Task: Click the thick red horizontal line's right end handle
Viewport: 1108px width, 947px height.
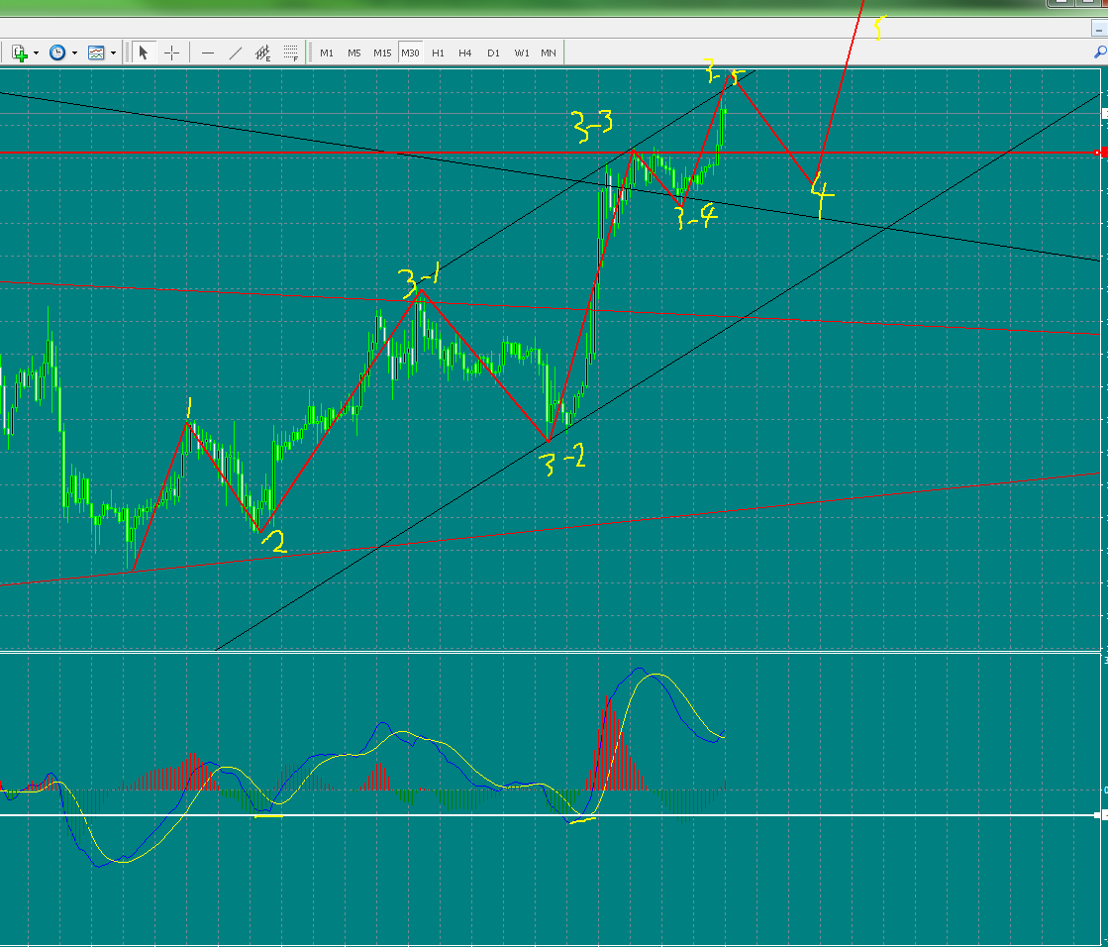Action: click(1097, 153)
